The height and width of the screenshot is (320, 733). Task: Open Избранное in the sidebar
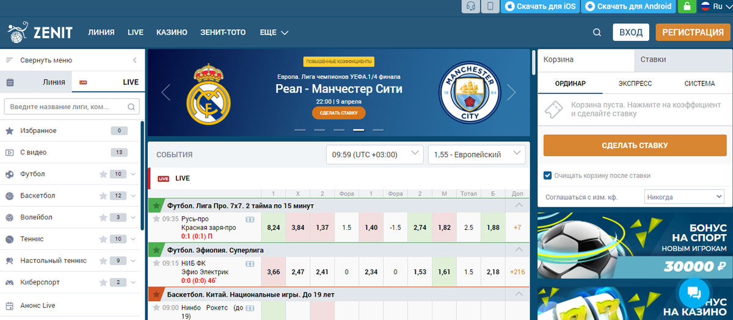coord(70,131)
